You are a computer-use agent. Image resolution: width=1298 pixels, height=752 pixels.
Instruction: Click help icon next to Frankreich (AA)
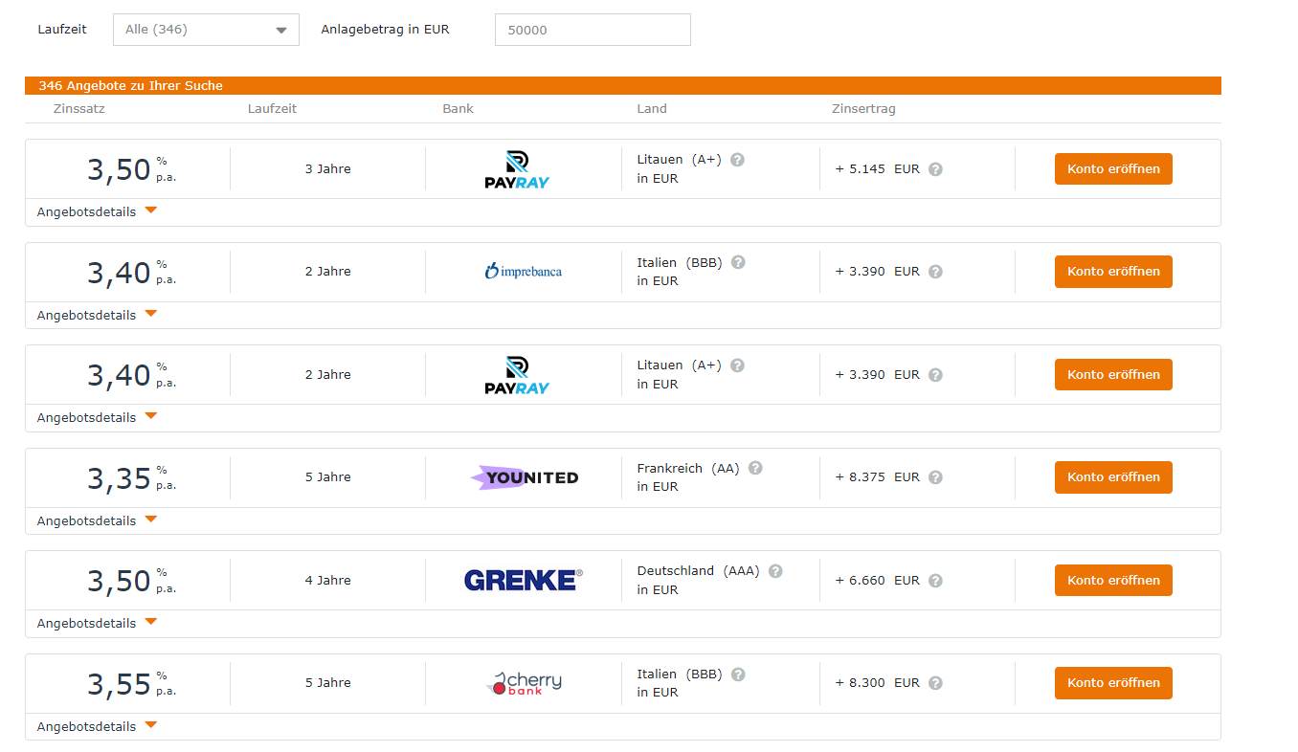click(755, 468)
